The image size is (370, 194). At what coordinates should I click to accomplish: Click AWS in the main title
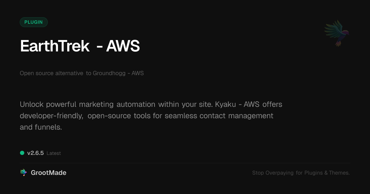pyautogui.click(x=123, y=46)
